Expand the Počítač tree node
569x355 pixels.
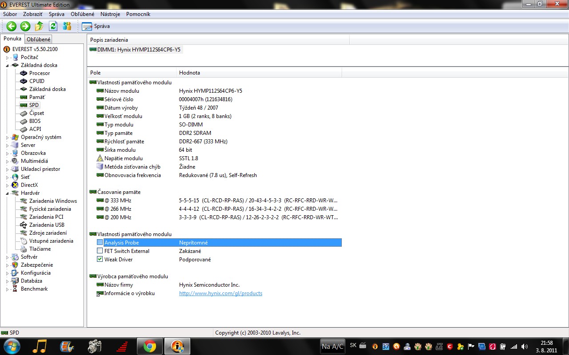8,57
